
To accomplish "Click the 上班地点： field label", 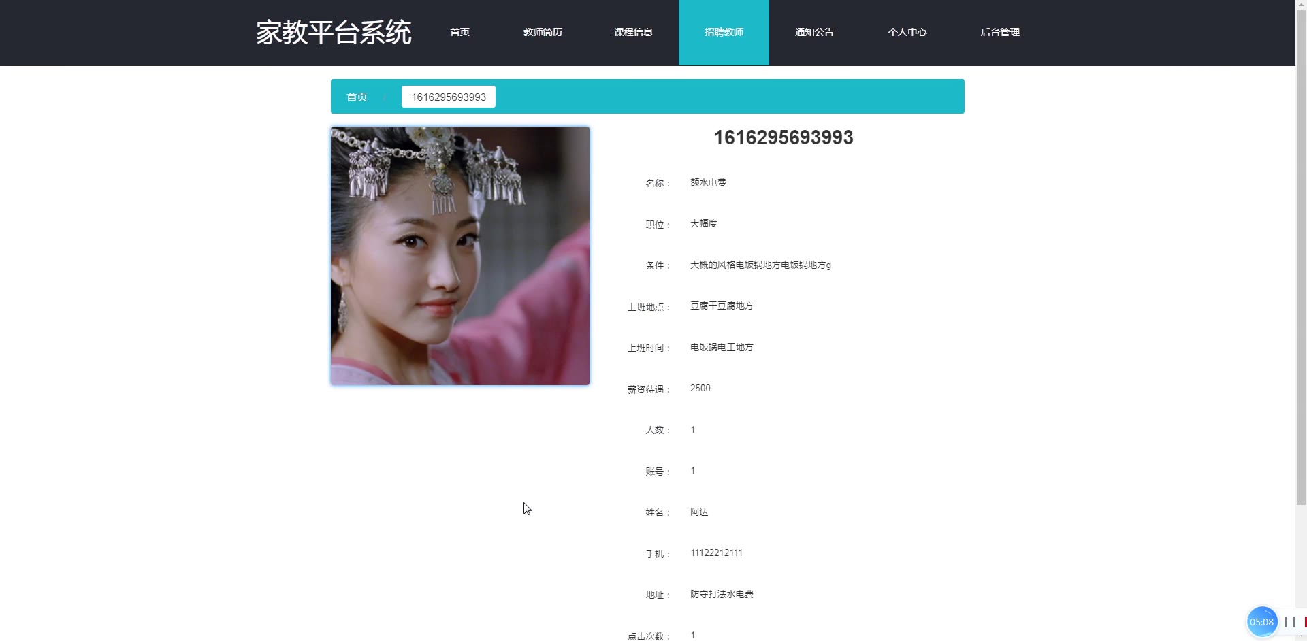I will pos(649,307).
